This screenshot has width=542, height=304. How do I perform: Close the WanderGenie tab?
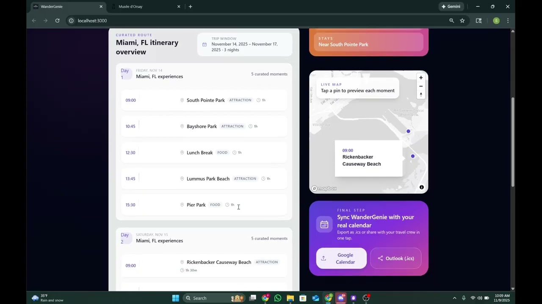101,7
